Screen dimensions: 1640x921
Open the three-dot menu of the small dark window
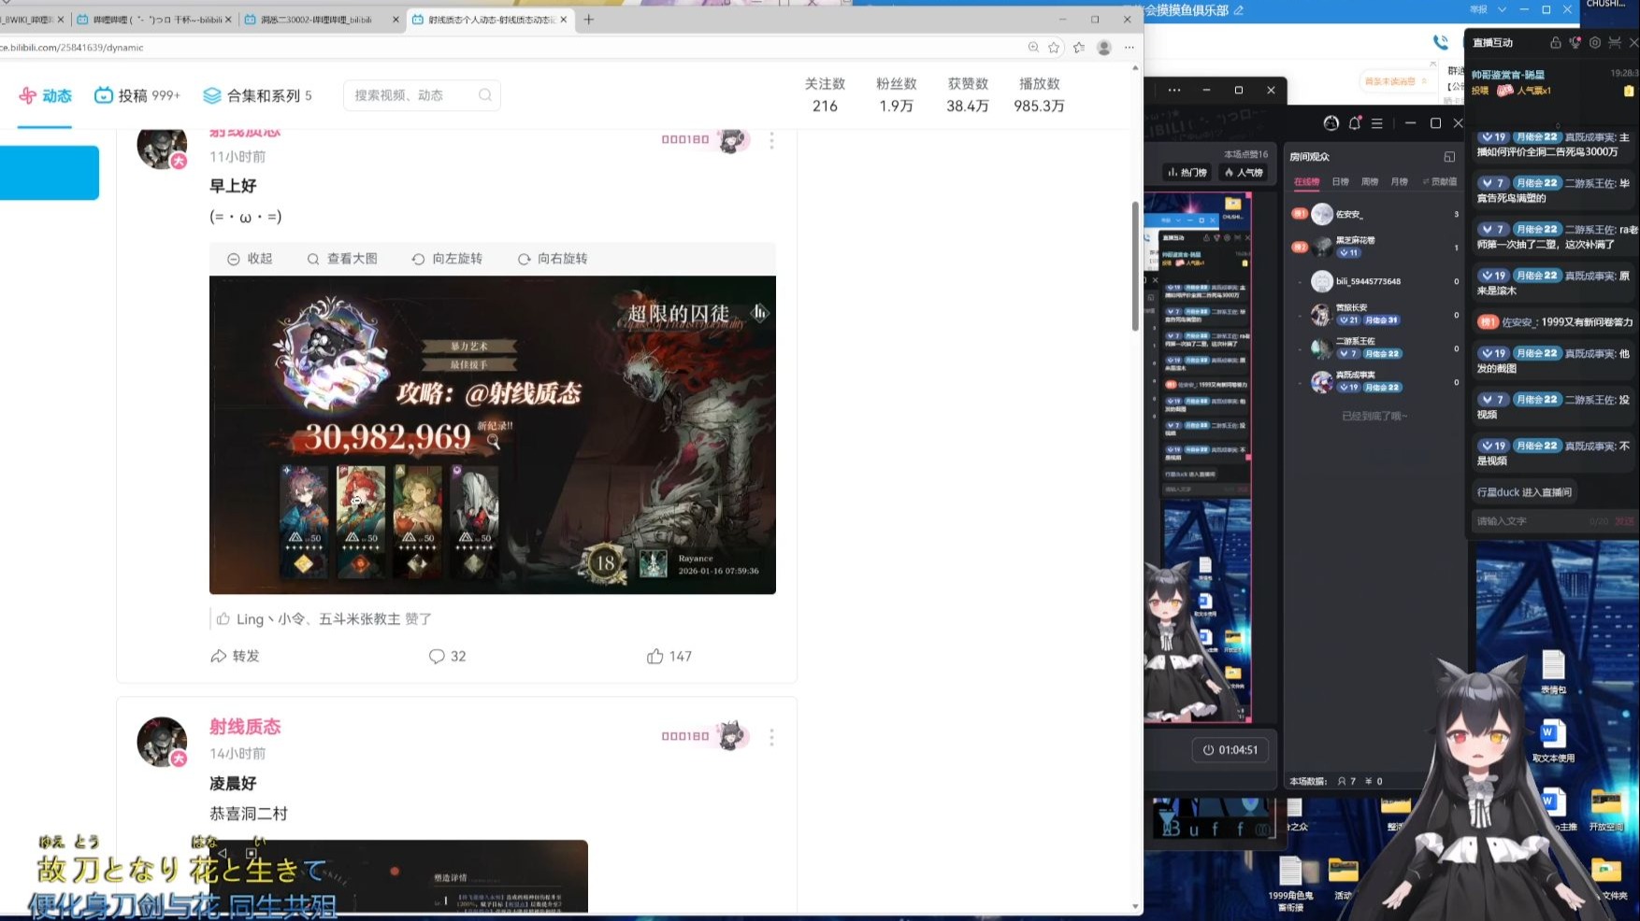point(1174,91)
